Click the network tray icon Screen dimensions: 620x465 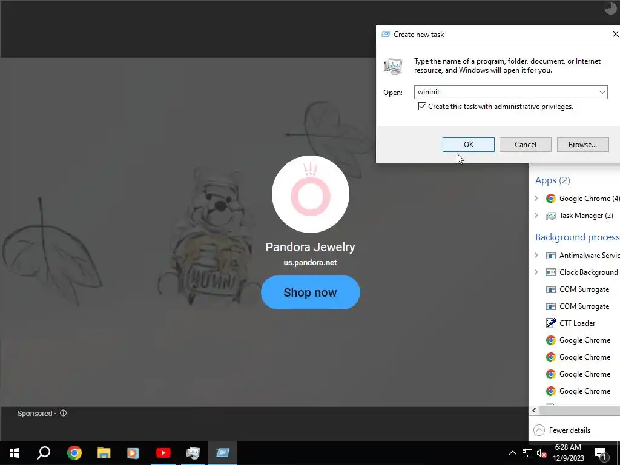[527, 453]
